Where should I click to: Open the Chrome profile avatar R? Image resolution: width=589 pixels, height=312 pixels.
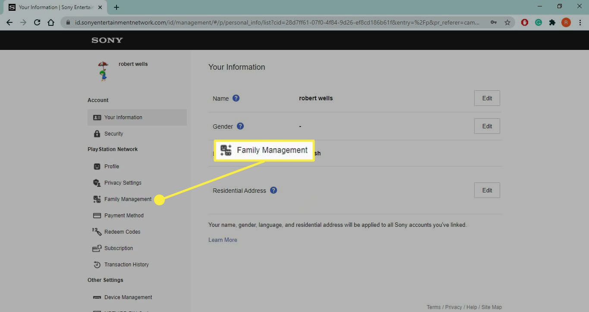tap(566, 22)
